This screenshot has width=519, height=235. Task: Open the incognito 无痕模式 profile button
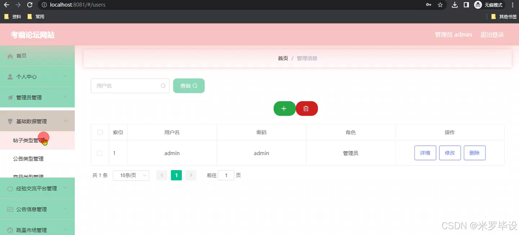pos(489,5)
